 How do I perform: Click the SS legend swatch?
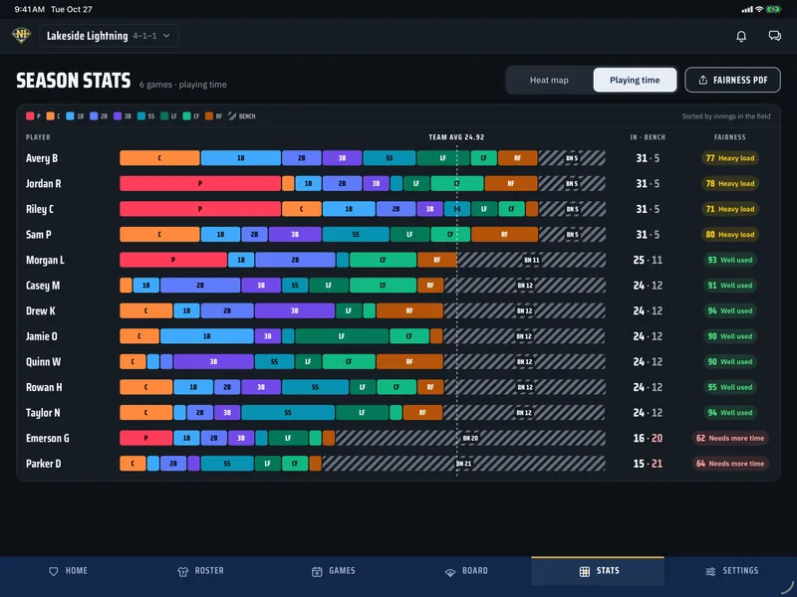click(141, 116)
